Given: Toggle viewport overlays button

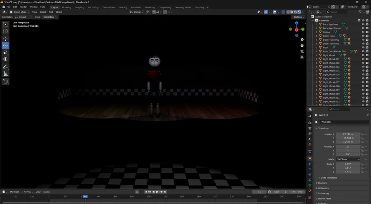Looking at the screenshot, I should pyautogui.click(x=275, y=12).
